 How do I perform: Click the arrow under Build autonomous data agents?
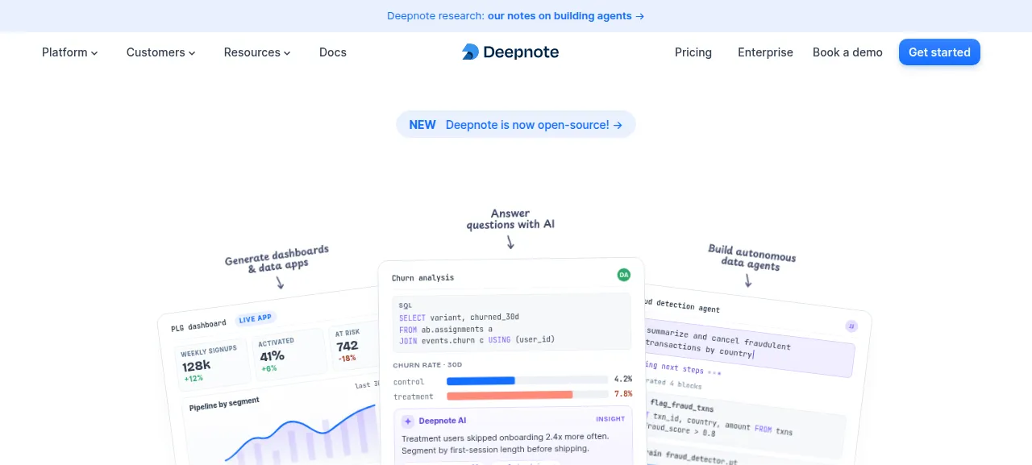[x=747, y=280]
